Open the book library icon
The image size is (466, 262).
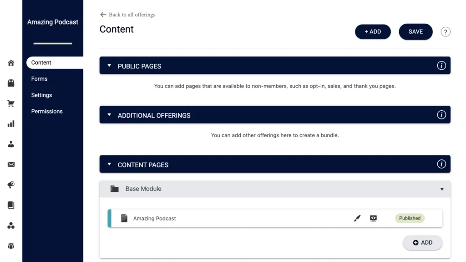[x=11, y=205]
